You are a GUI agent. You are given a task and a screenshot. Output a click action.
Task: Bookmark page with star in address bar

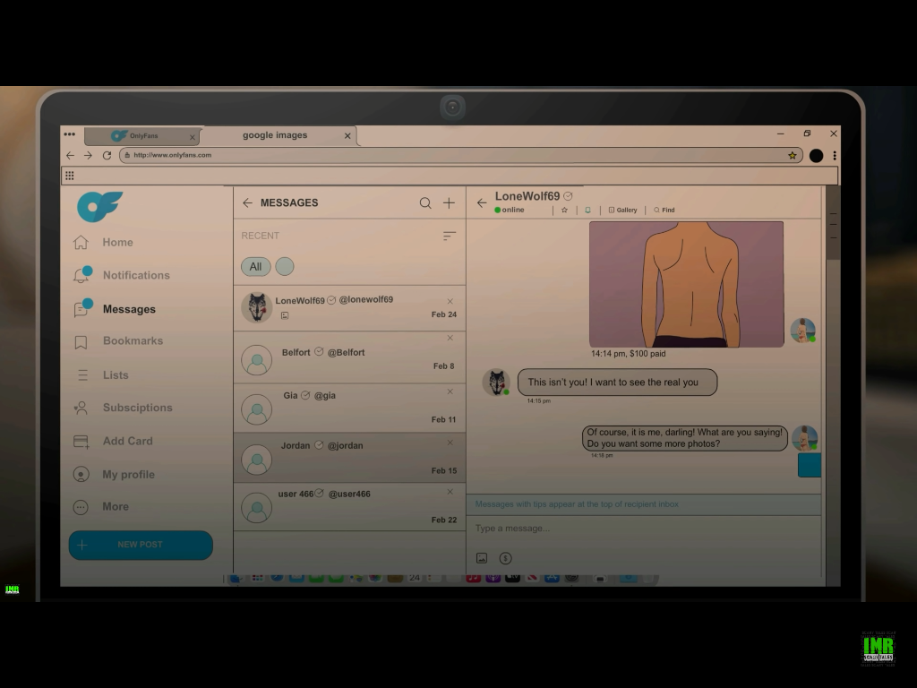792,156
